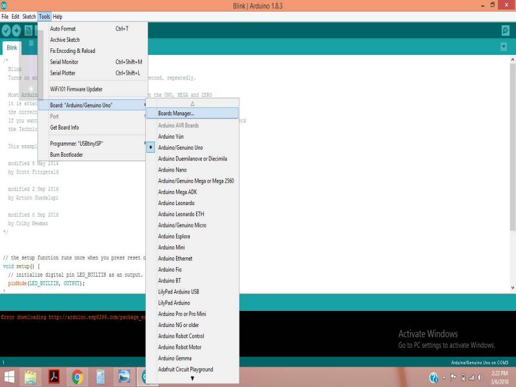Click the editor scroll-up arrow

(512, 59)
